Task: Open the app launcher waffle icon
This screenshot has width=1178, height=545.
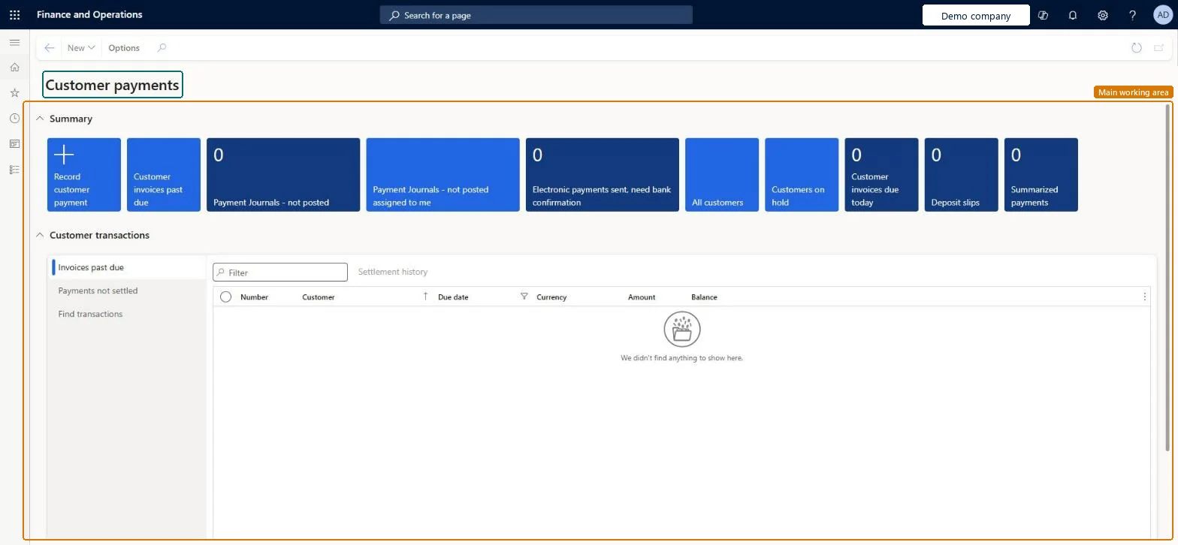Action: (x=14, y=15)
